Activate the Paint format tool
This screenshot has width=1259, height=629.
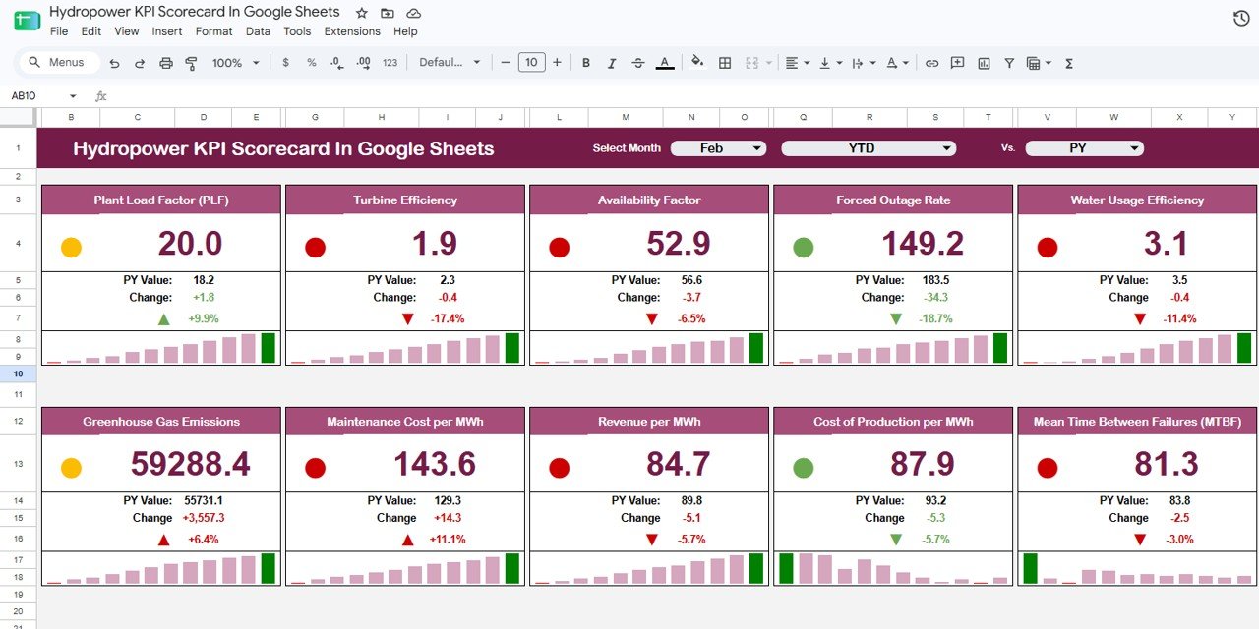click(191, 63)
